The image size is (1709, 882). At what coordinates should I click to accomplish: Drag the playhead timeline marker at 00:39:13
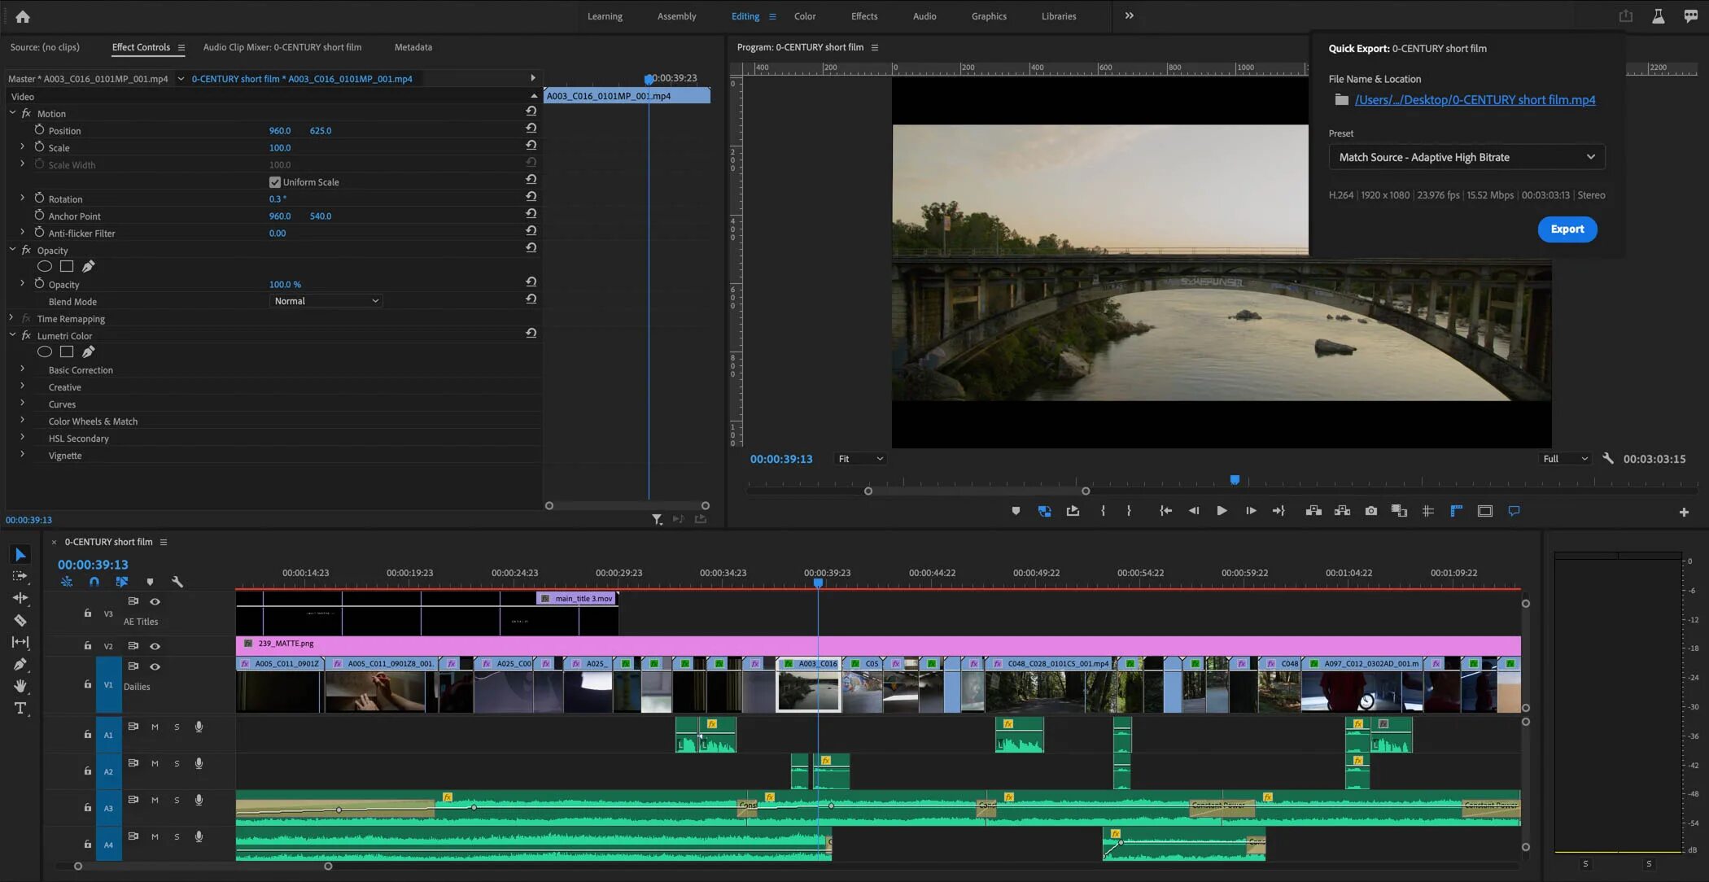click(818, 583)
